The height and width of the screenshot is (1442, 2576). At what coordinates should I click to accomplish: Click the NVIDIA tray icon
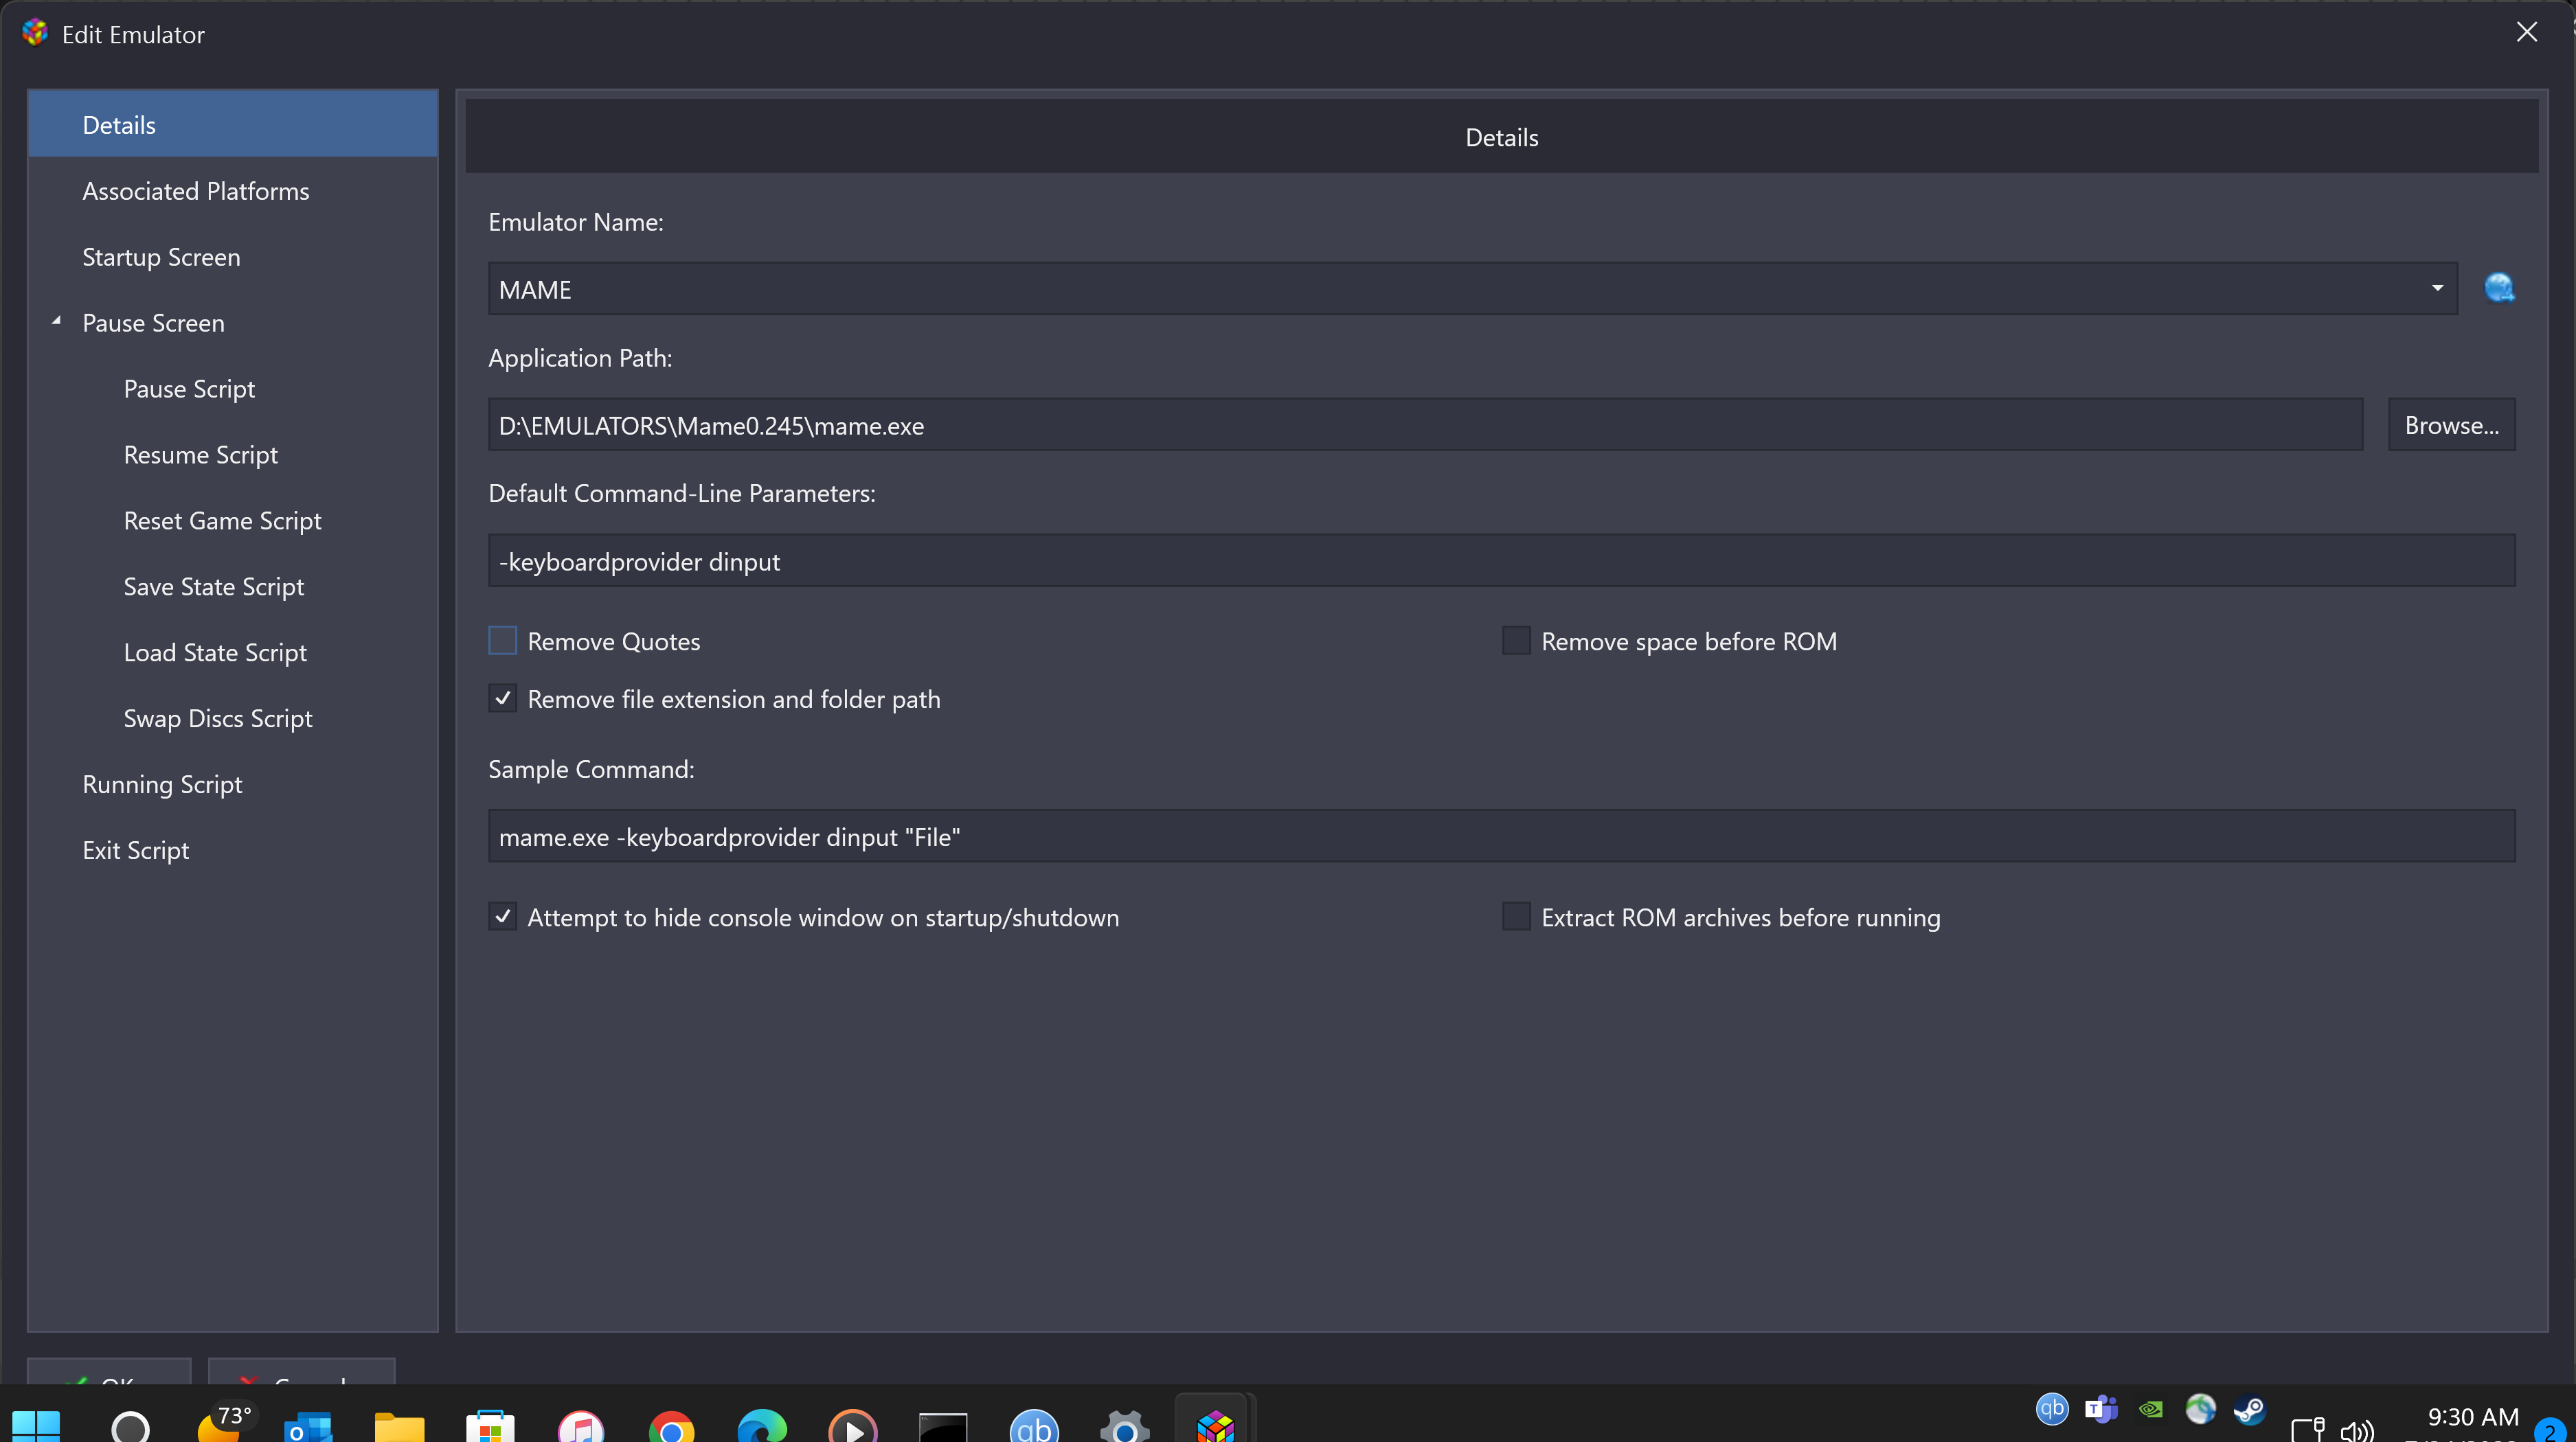2150,1410
